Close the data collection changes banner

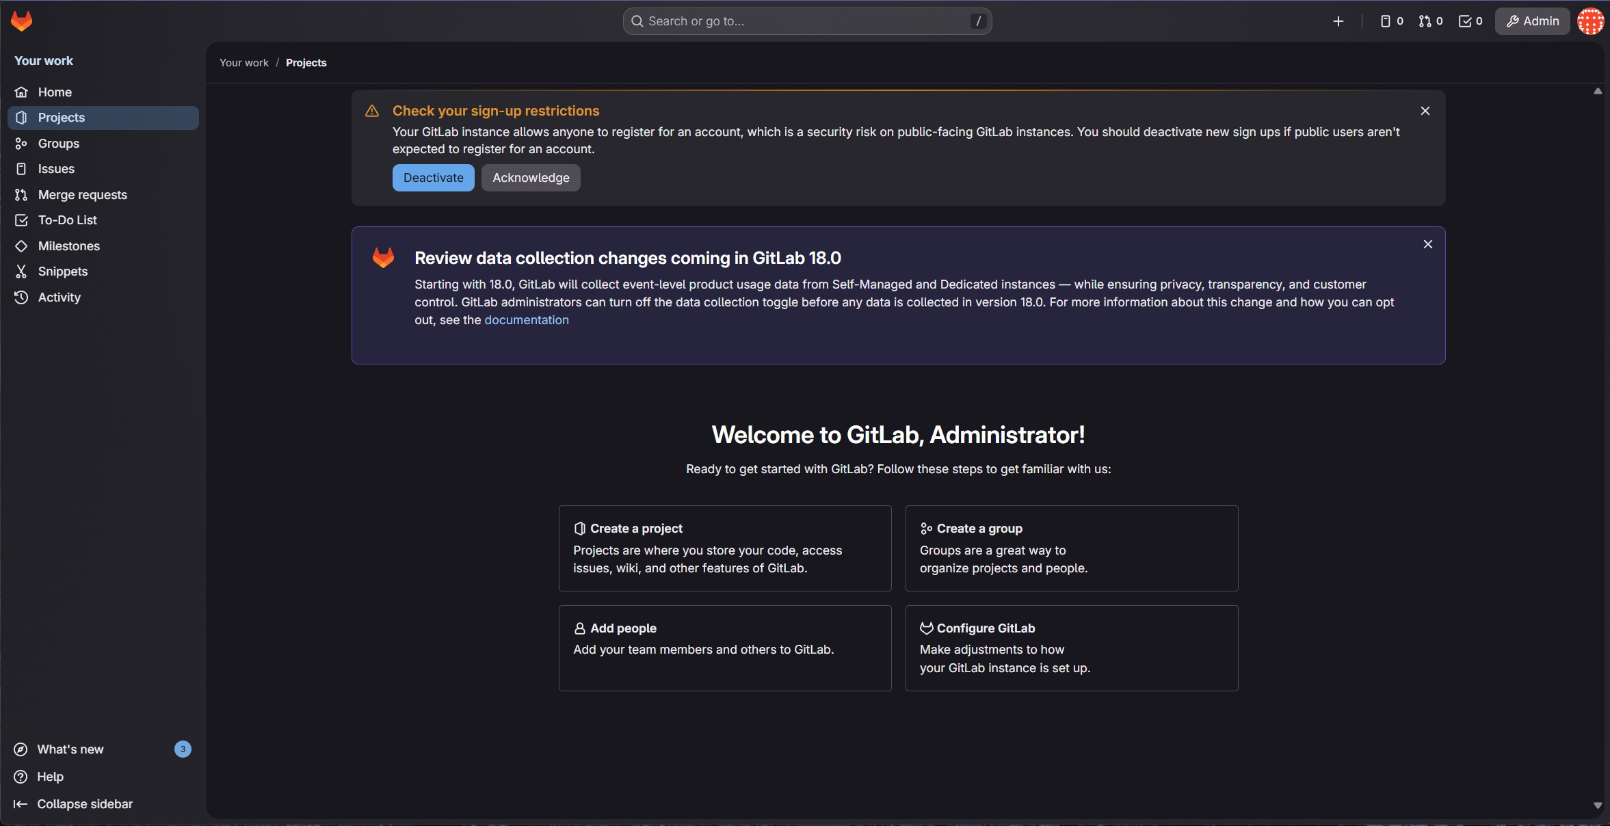click(1427, 244)
